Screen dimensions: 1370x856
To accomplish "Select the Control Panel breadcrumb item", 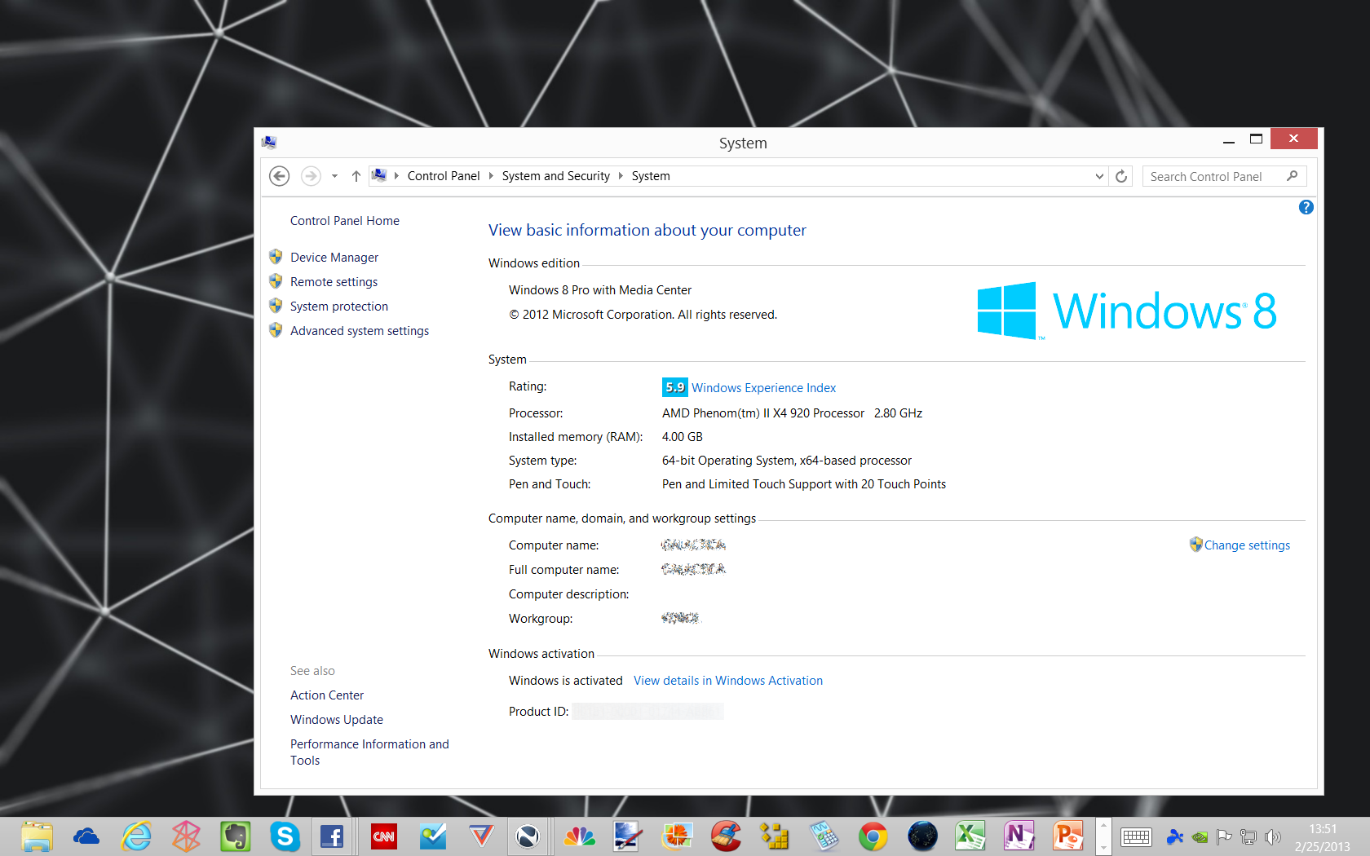I will coord(444,176).
